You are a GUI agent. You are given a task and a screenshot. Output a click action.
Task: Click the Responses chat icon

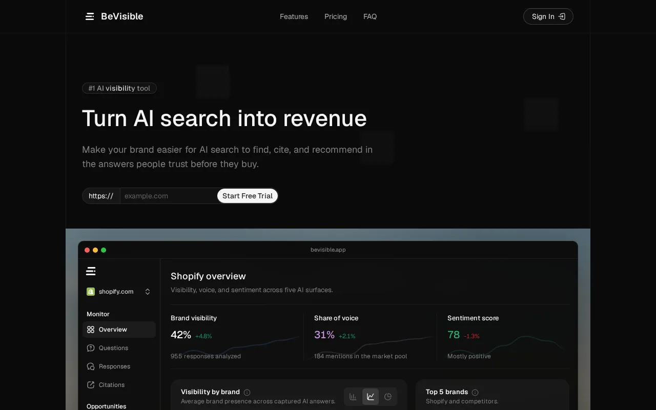91,366
